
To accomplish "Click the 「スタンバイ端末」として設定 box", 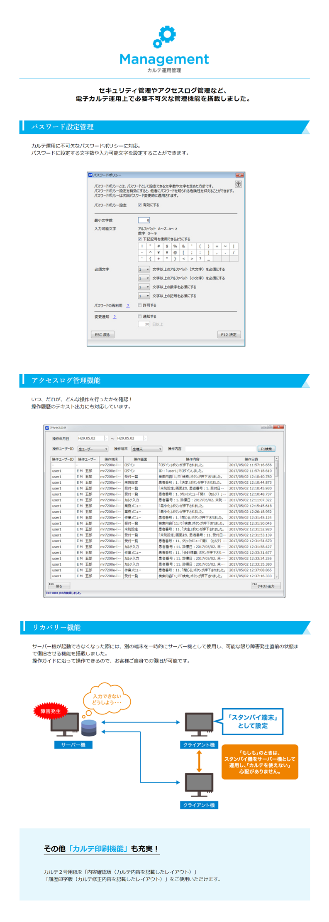I will pos(253,722).
